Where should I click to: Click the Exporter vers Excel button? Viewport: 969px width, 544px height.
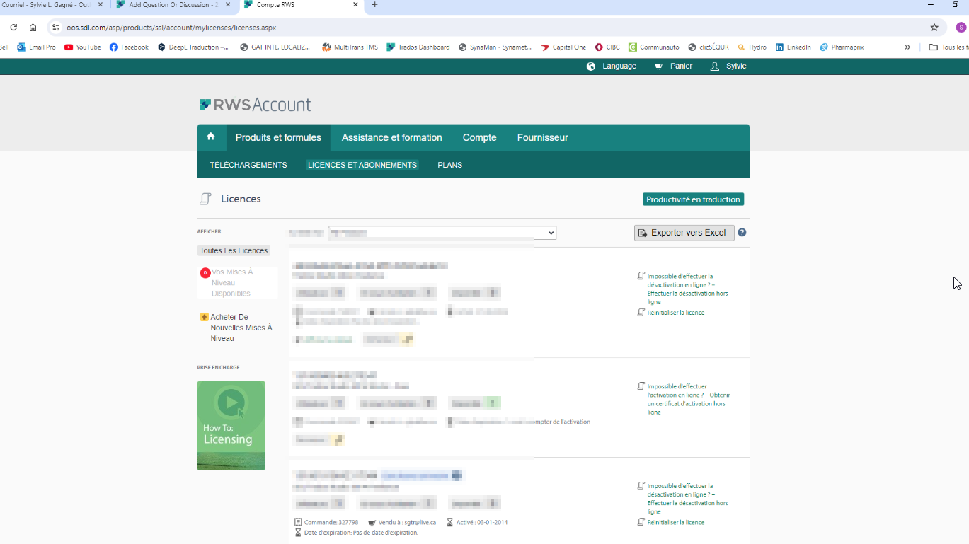[684, 233]
